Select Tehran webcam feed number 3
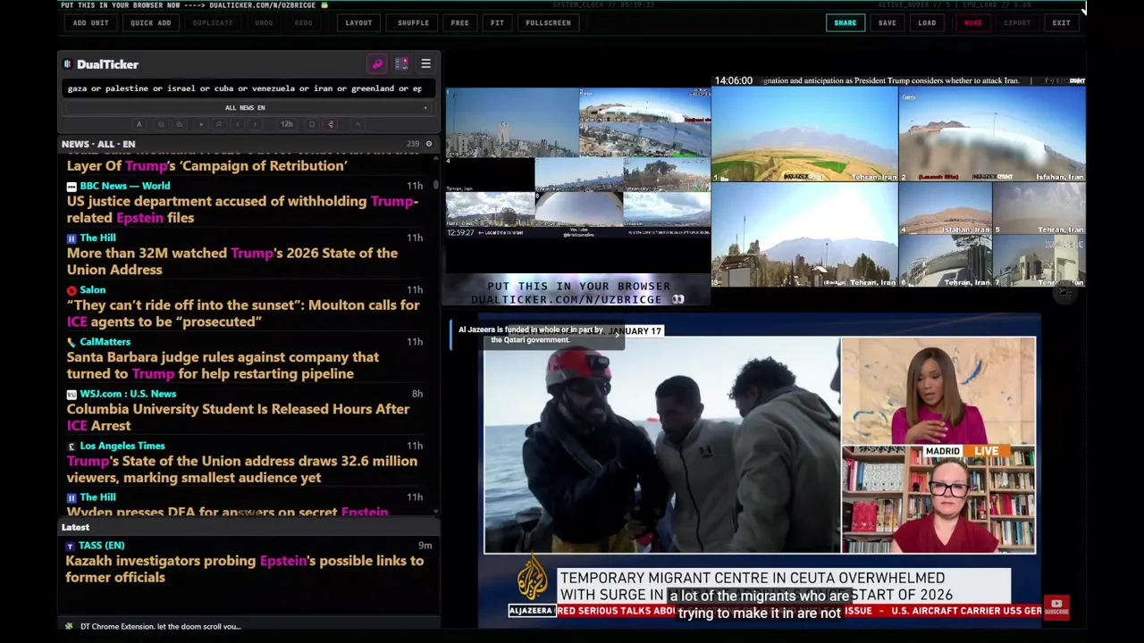 coord(804,235)
